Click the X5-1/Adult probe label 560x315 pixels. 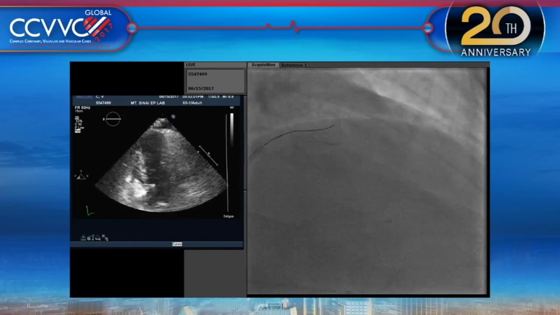(192, 103)
